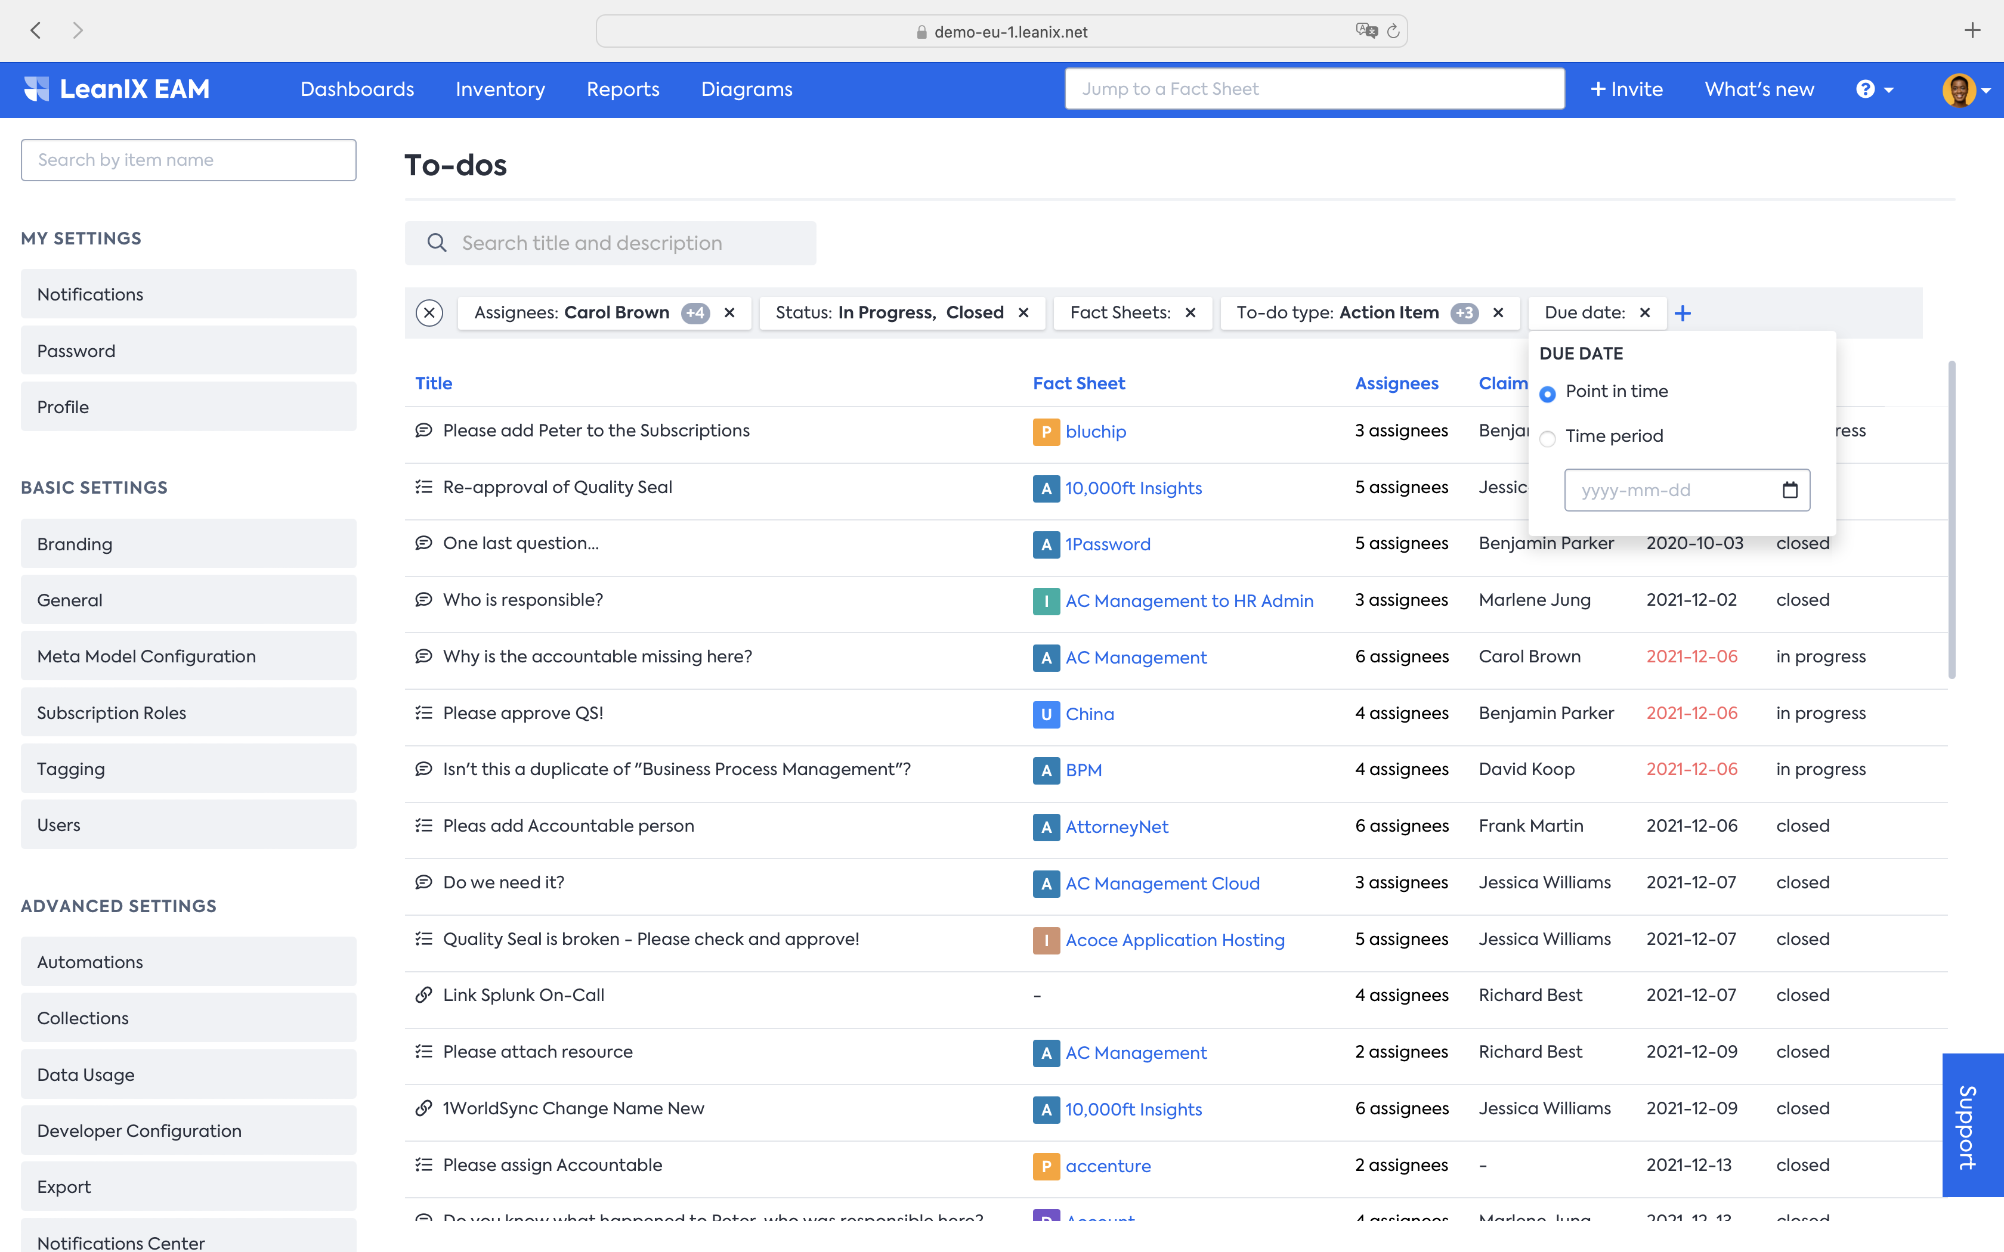Remove the To-do type filter
The image size is (2004, 1252).
(x=1498, y=312)
